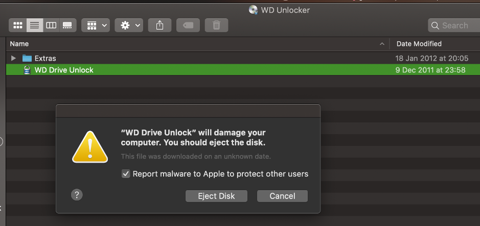Screen dimensions: 480x226
Task: Click the Cancel button
Action: tap(282, 196)
